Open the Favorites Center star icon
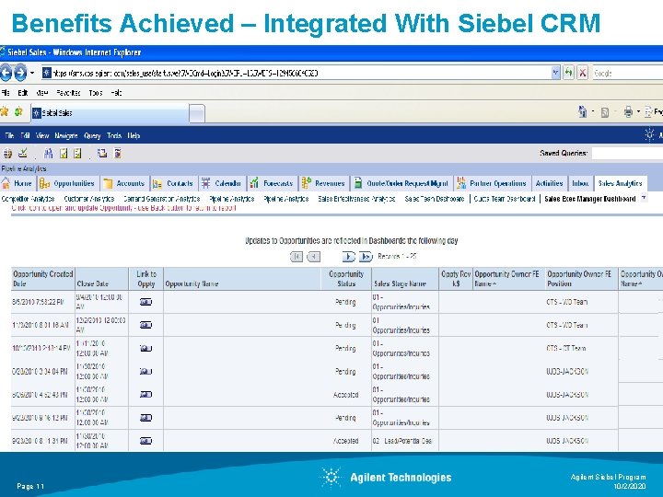This screenshot has width=663, height=497. [5, 111]
